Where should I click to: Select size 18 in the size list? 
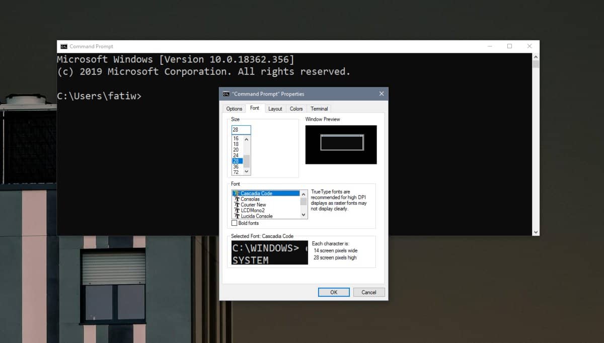pyautogui.click(x=238, y=144)
